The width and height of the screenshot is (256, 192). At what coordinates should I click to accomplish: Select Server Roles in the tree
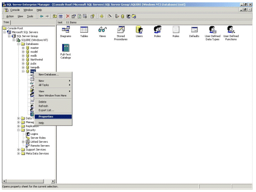click(x=38, y=138)
